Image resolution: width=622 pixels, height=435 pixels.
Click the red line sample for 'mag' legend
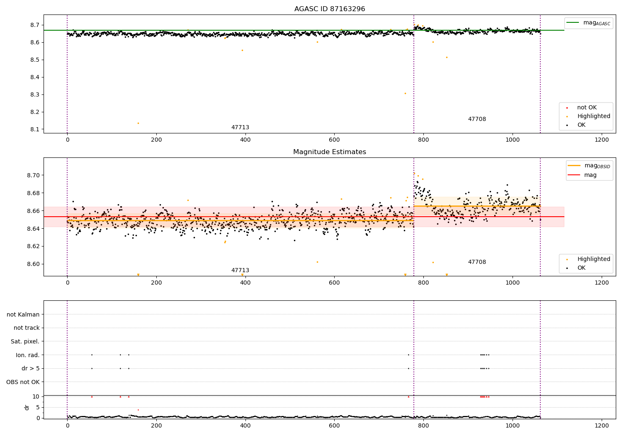(x=574, y=175)
